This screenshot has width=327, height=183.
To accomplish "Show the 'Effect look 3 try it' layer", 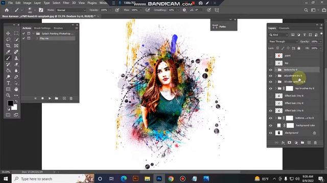I will tap(270, 96).
